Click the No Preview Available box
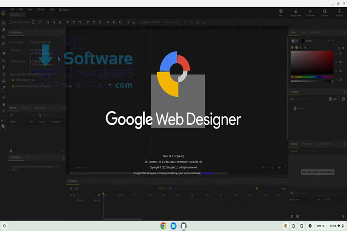The image size is (347, 231). (x=318, y=172)
